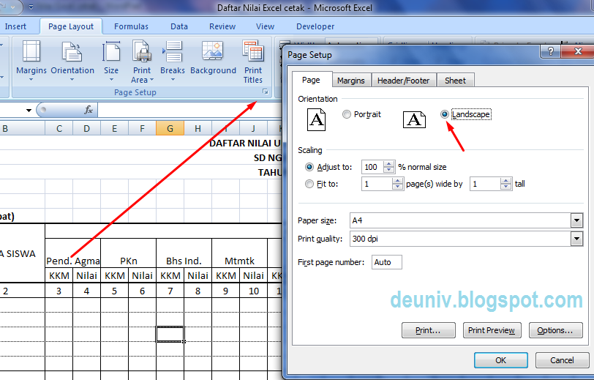Select column G header
This screenshot has width=594, height=380.
[170, 129]
